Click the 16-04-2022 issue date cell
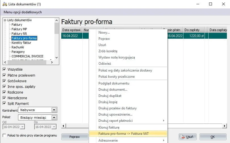This screenshot has width=230, height=143. pyautogui.click(x=72, y=36)
